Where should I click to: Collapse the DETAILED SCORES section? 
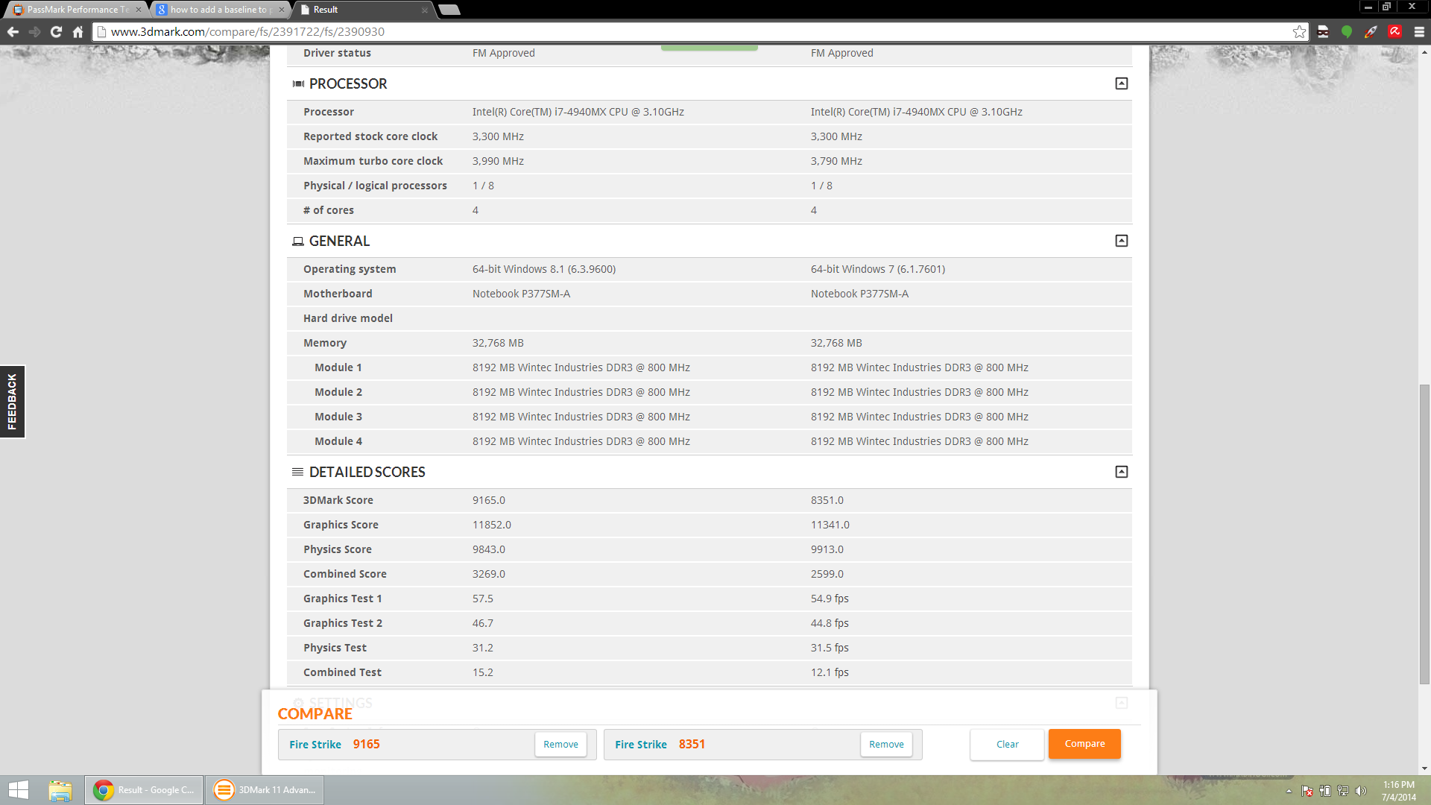tap(1121, 472)
